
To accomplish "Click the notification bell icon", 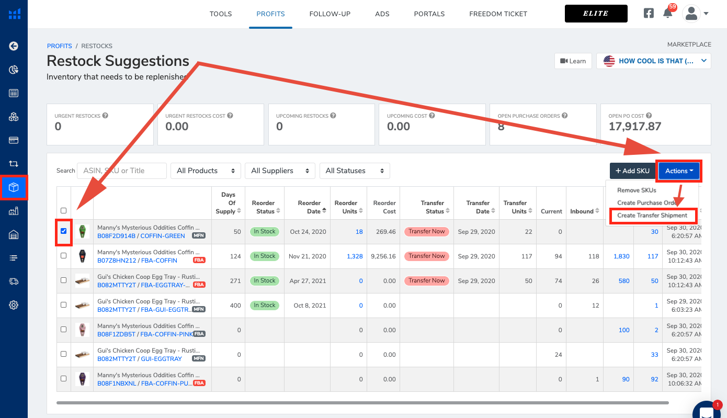I will 667,14.
